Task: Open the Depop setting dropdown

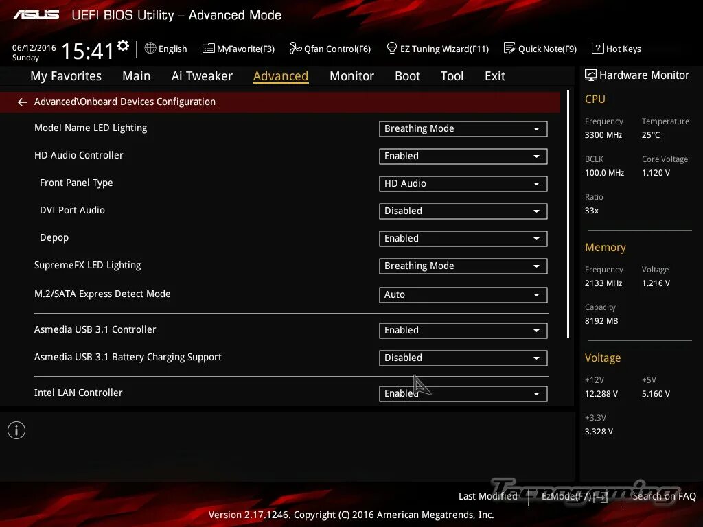Action: point(463,239)
